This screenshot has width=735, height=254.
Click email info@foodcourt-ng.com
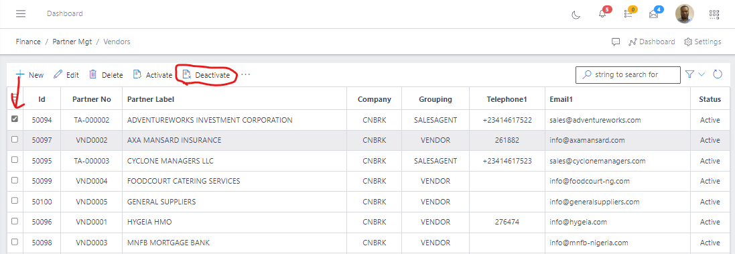pos(590,181)
